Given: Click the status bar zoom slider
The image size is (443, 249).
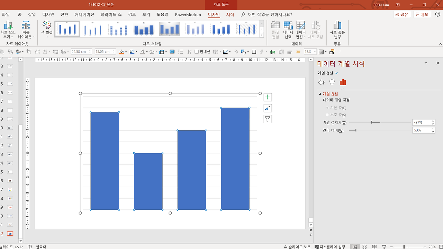Looking at the screenshot, I should pos(409,247).
